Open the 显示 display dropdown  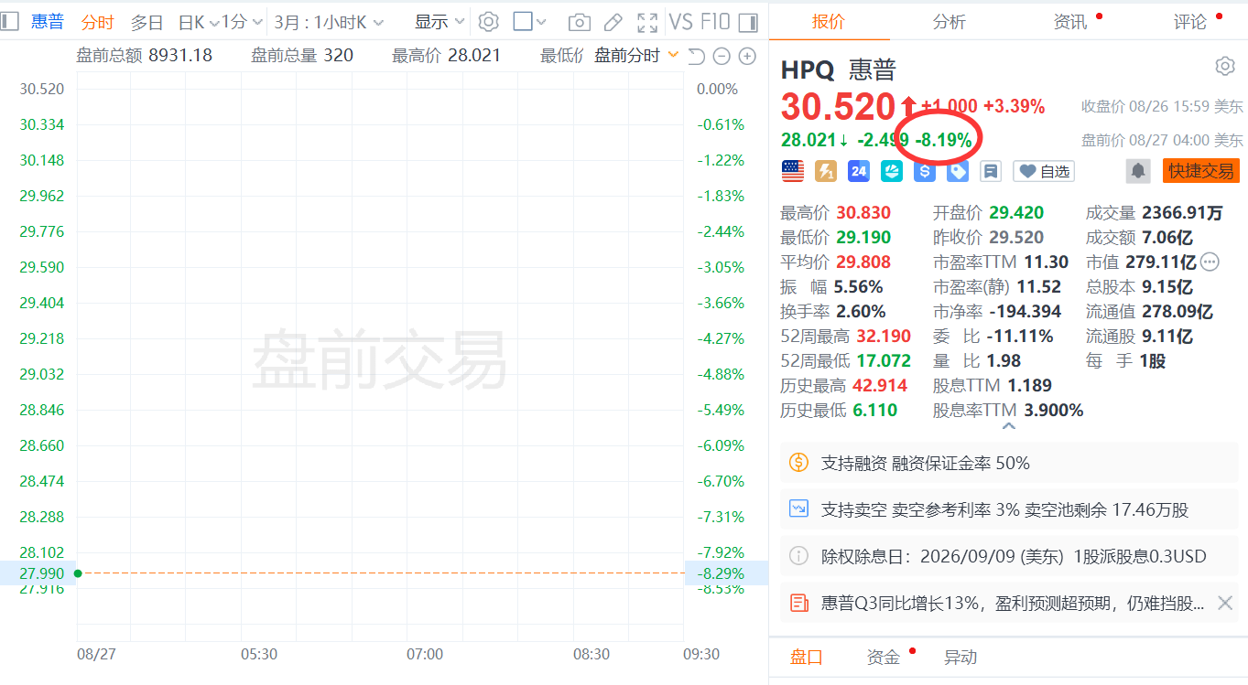pyautogui.click(x=440, y=22)
